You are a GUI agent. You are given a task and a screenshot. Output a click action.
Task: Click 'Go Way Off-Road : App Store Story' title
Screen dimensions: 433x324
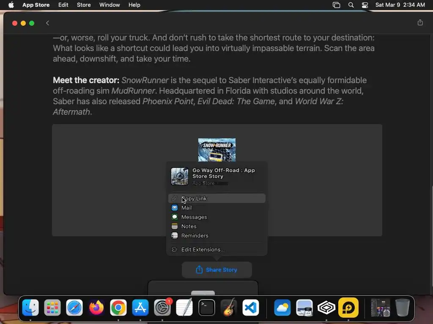[x=224, y=173]
